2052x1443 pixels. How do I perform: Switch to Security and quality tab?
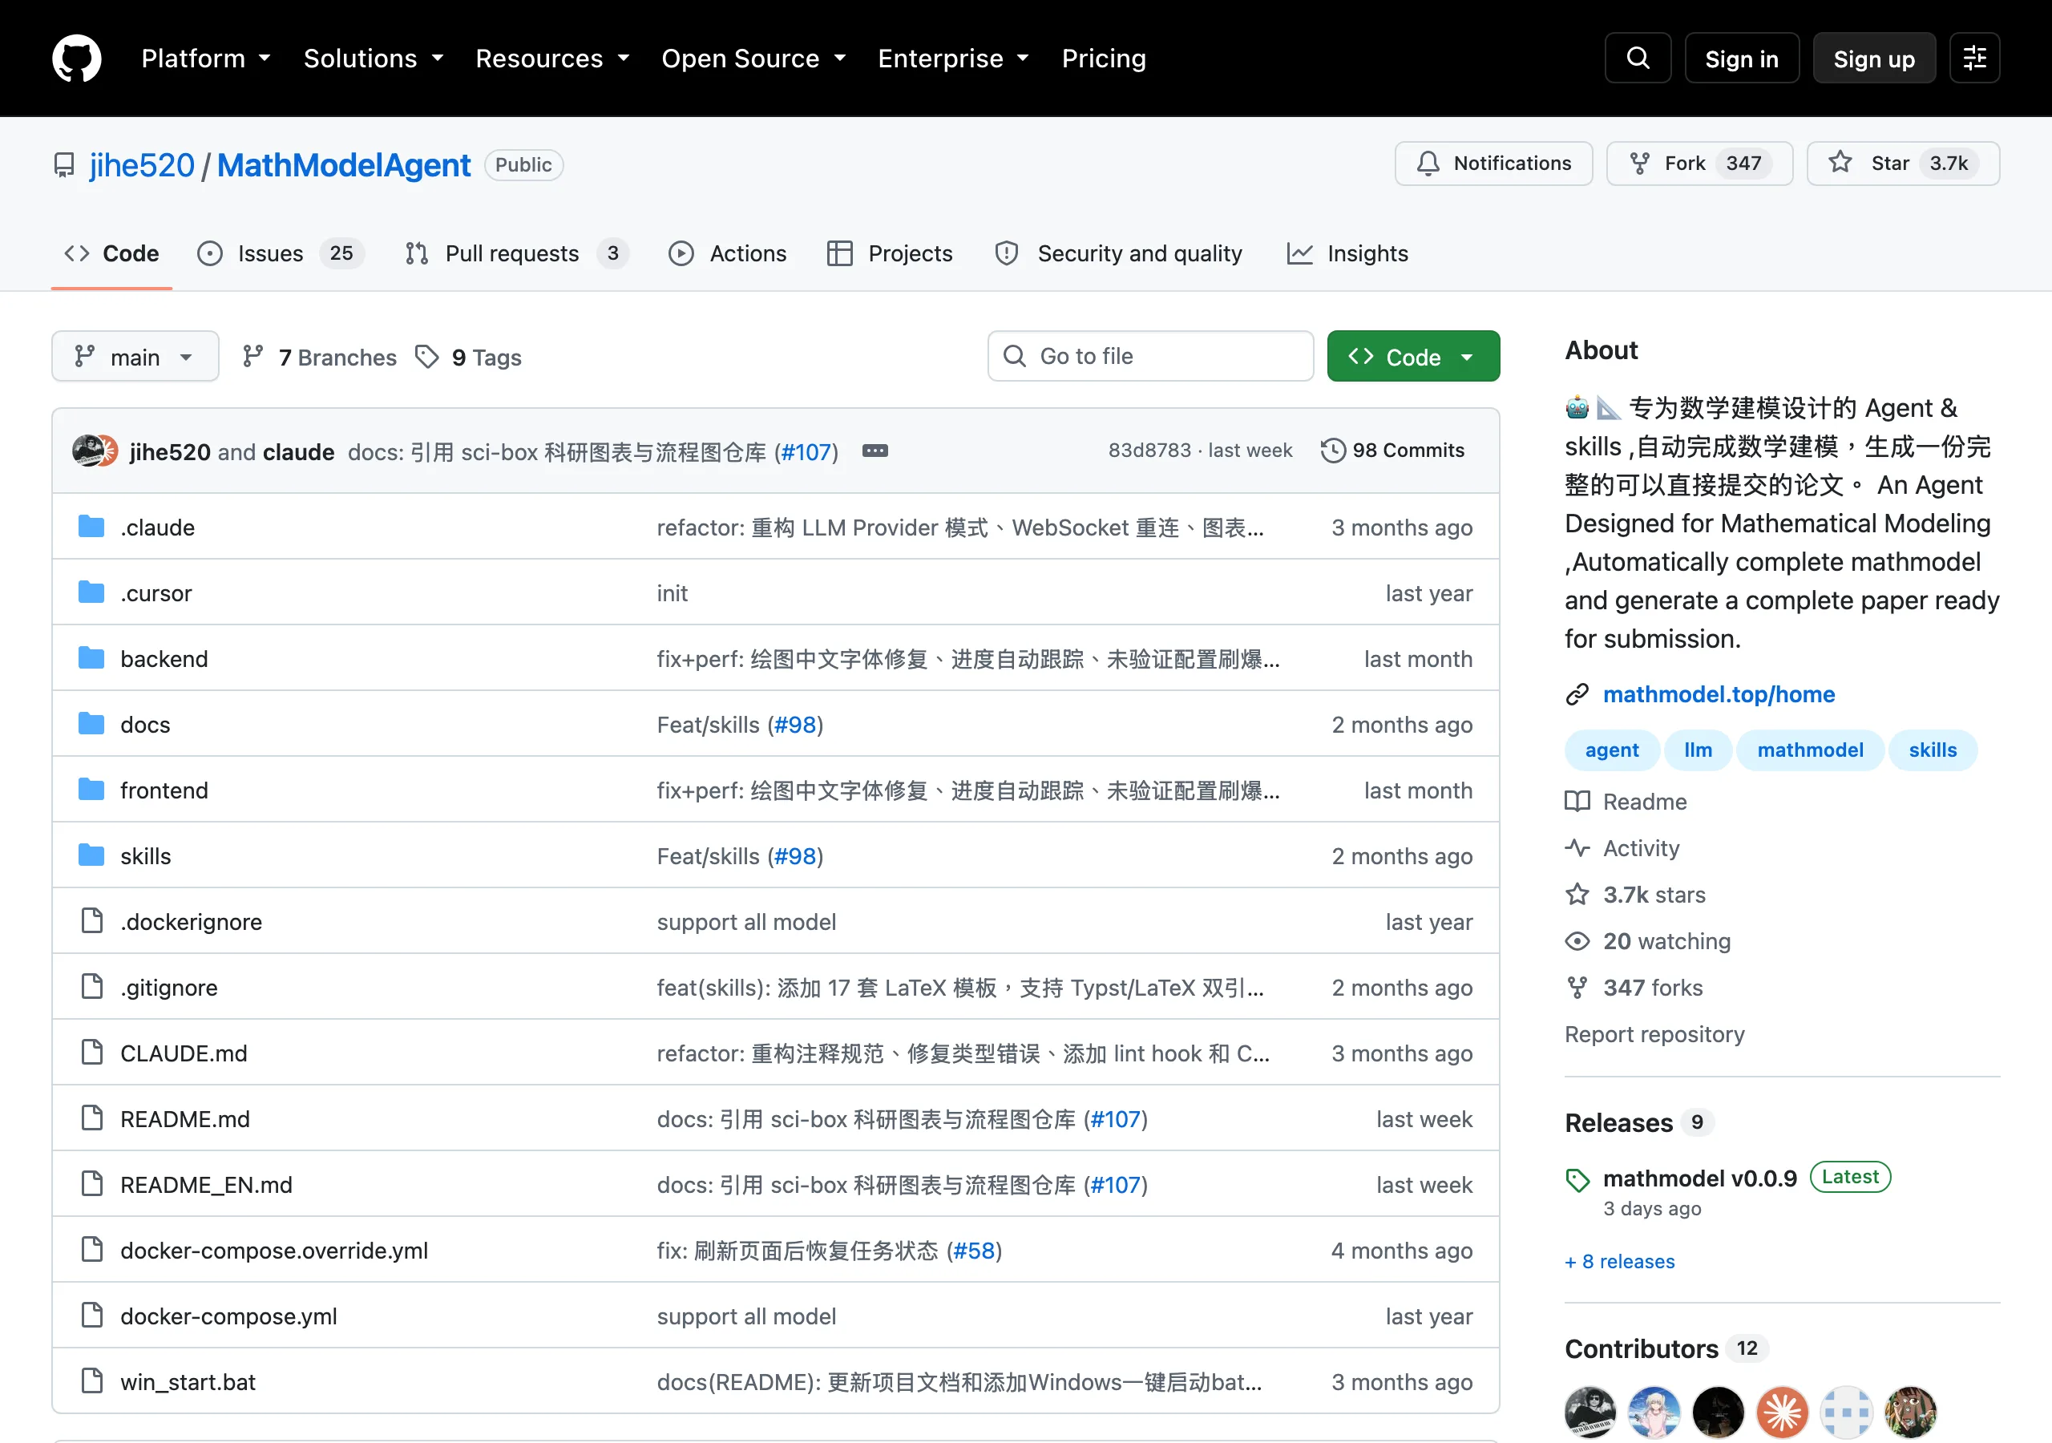click(1118, 253)
